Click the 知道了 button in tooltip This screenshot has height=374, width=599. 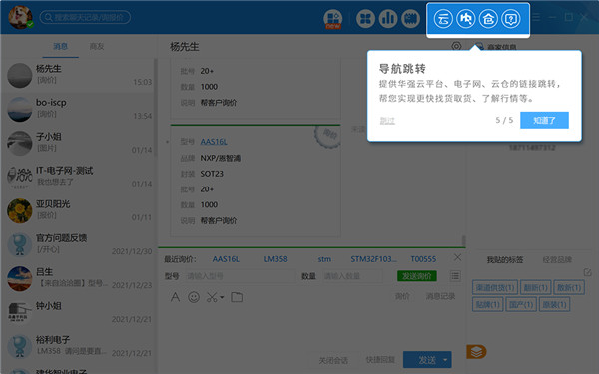point(544,120)
